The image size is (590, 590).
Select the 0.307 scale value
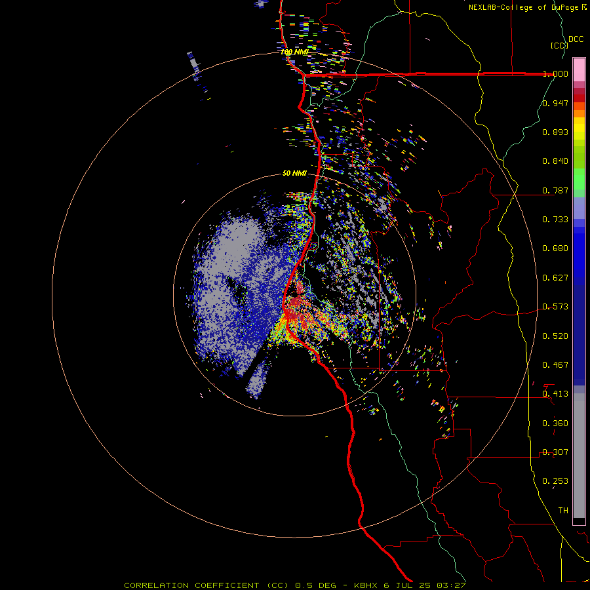click(x=555, y=452)
